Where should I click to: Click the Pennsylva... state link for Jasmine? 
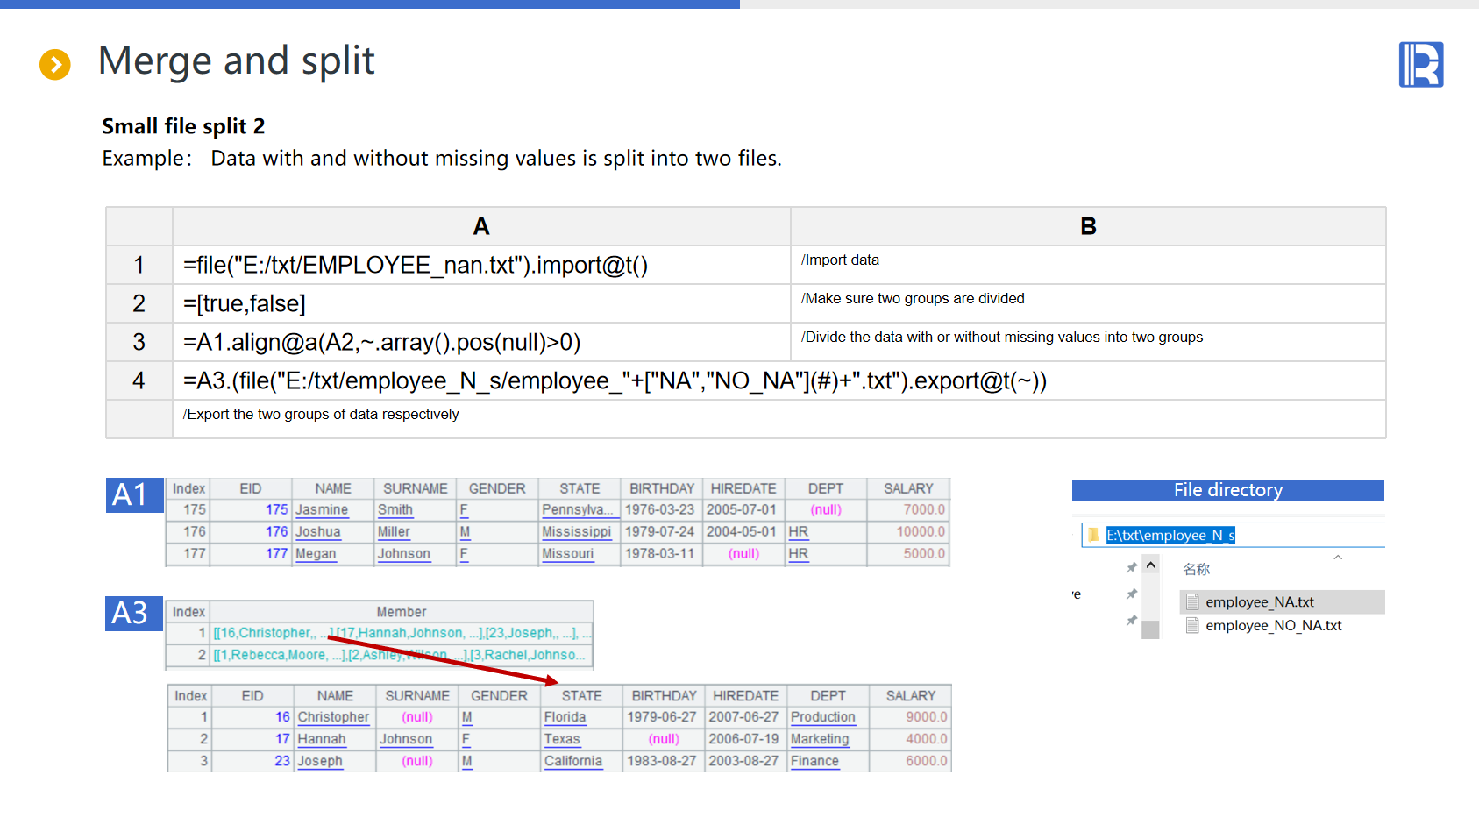[577, 510]
